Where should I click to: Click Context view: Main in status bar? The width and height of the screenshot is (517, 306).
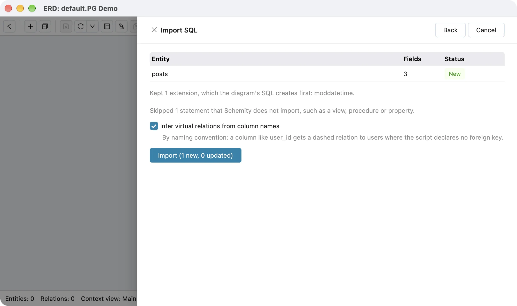tap(108, 299)
